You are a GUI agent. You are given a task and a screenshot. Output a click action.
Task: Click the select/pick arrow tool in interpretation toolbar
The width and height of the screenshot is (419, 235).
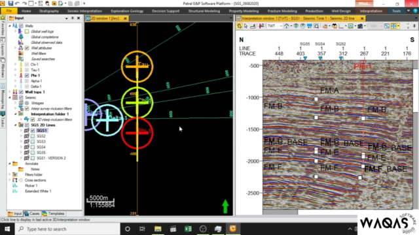(246, 26)
